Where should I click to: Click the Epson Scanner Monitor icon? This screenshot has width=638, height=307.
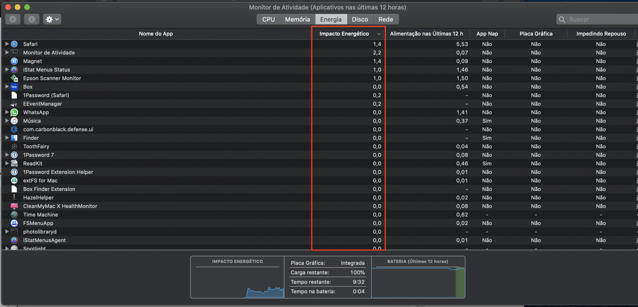[x=14, y=78]
